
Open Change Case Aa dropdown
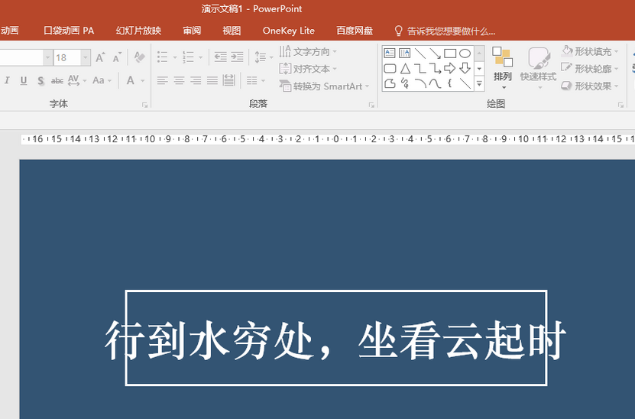[x=102, y=80]
